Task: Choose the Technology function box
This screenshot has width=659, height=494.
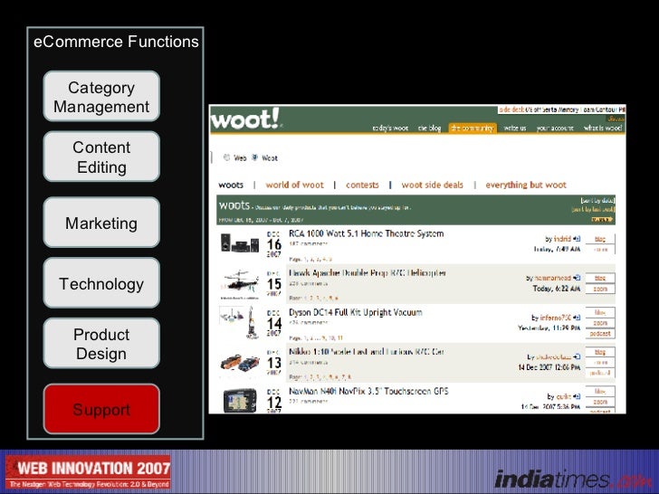Action: [x=101, y=283]
